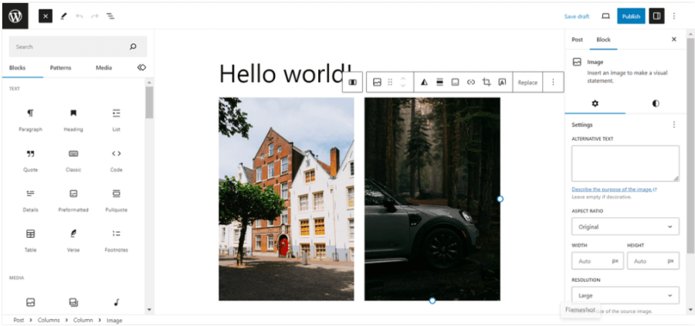Screen dimensions: 695x326
Task: Select parent Column block button
Action: 353,82
